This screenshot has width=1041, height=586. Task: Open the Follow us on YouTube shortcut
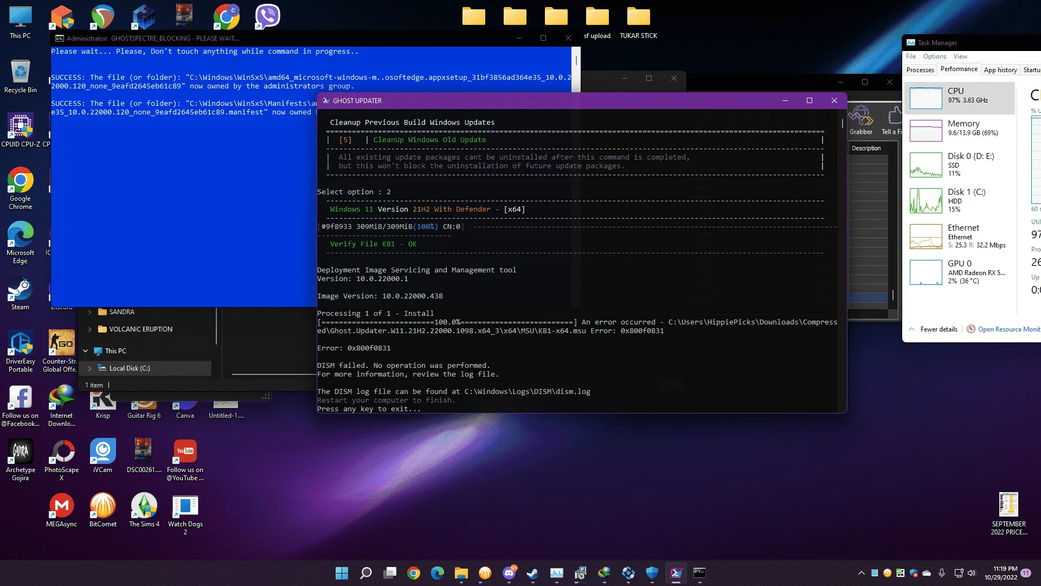click(x=185, y=460)
